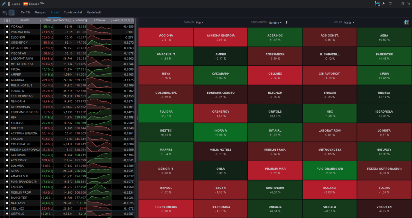Click AMADEUS IT volume value 824.329
This screenshot has width=412, height=218.
pos(80,176)
